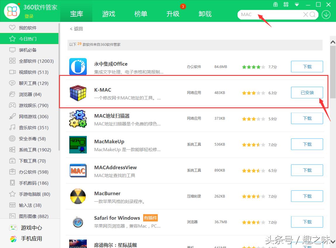The image size is (336, 248).
Task: Click the 返回 back control above the list
Action: [x=76, y=29]
